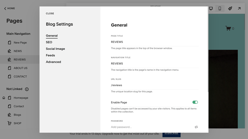Viewport: 248px width, 139px height.
Task: Open the site styles paintbrush icon
Action: [x=230, y=9]
